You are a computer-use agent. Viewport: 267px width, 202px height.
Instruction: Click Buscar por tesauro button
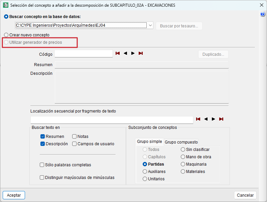click(179, 26)
